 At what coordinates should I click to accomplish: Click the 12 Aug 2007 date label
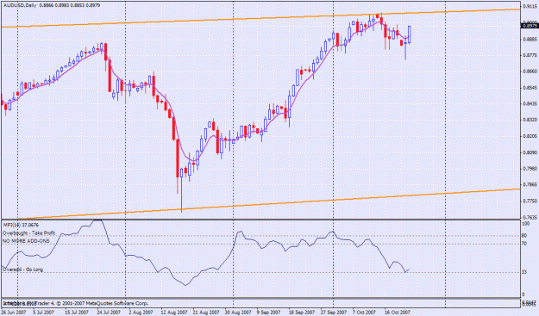[174, 313]
